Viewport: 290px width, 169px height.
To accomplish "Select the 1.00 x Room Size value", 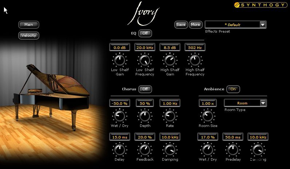I will coord(208,103).
